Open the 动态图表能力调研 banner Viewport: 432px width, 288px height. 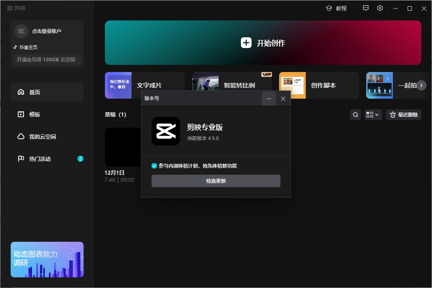point(47,260)
